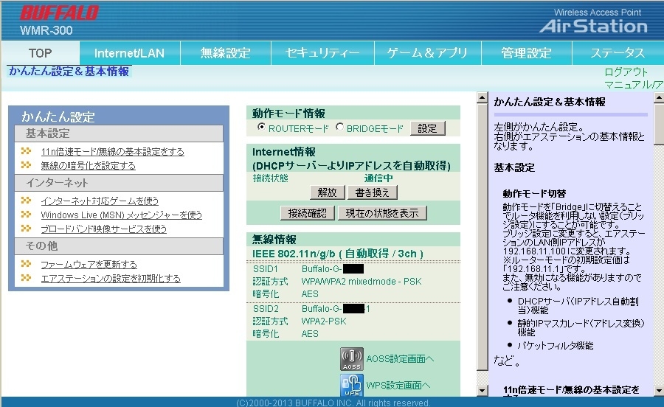The image size is (664, 407).
Task: Click arrow icon beside 無線の暗号化を設定する
Action: click(x=27, y=165)
